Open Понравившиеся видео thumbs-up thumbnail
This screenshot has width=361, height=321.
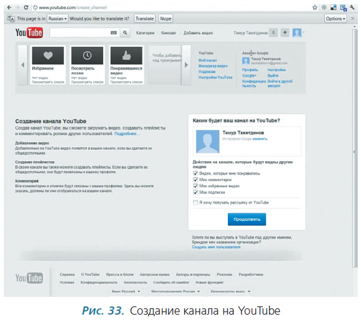point(127,56)
